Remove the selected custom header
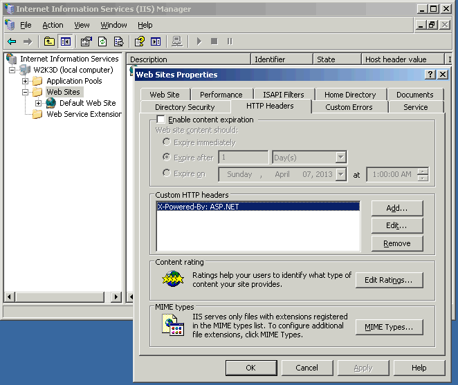 (397, 243)
